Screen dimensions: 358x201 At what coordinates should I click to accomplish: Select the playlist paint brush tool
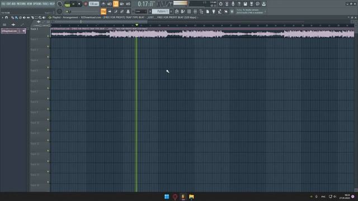[16, 17]
